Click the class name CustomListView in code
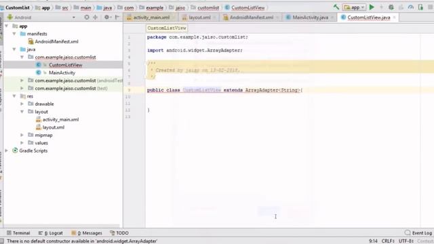This screenshot has width=434, height=244. click(202, 90)
